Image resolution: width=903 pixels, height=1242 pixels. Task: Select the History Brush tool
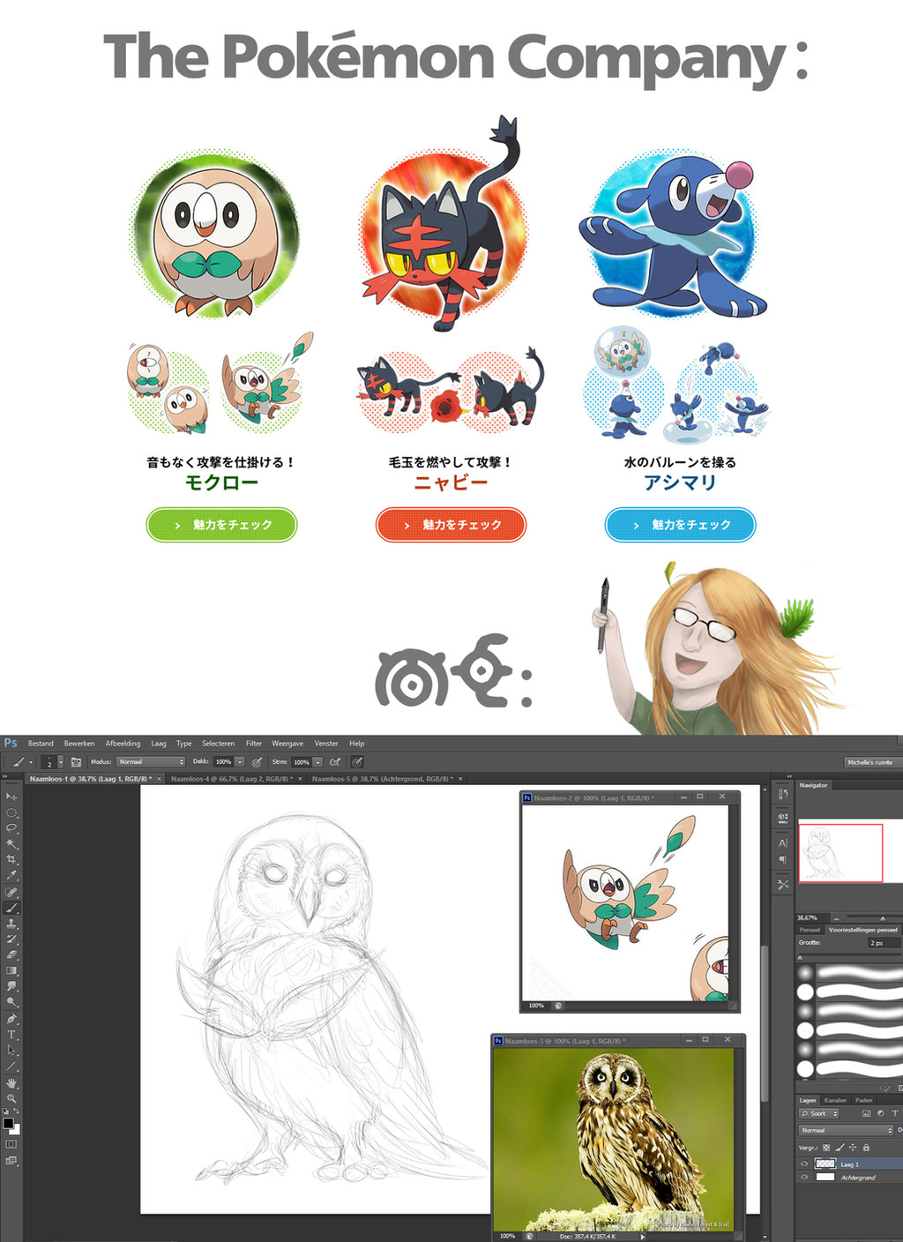[x=11, y=939]
